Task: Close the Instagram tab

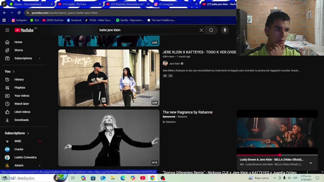Action: (196, 4)
